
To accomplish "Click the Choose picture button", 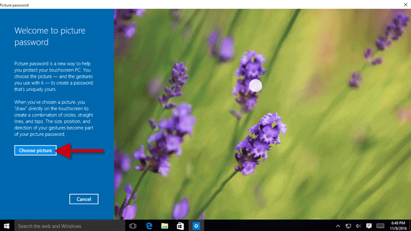I will [x=36, y=151].
